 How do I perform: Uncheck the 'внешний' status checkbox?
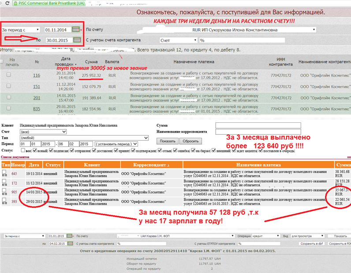[x=214, y=150]
